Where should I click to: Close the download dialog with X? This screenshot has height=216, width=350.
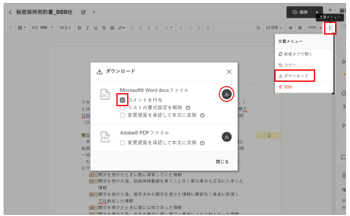(x=229, y=72)
